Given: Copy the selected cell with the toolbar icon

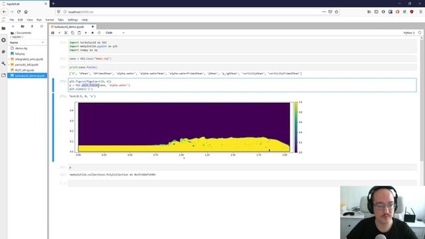Looking at the screenshot, I should pos(72,33).
